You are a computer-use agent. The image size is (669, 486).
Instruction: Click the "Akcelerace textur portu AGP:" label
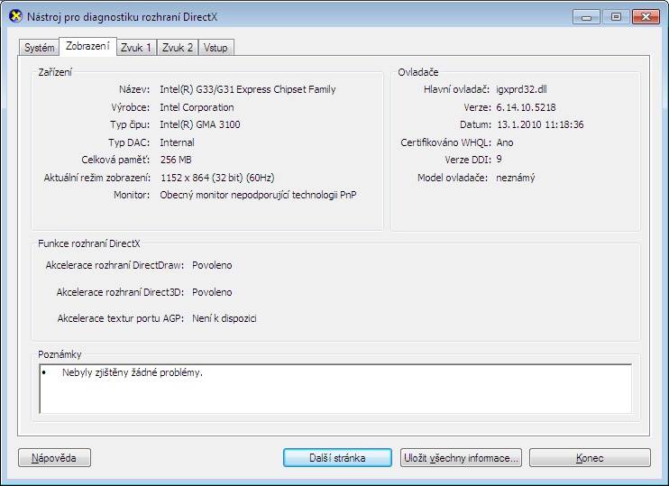[x=121, y=318]
